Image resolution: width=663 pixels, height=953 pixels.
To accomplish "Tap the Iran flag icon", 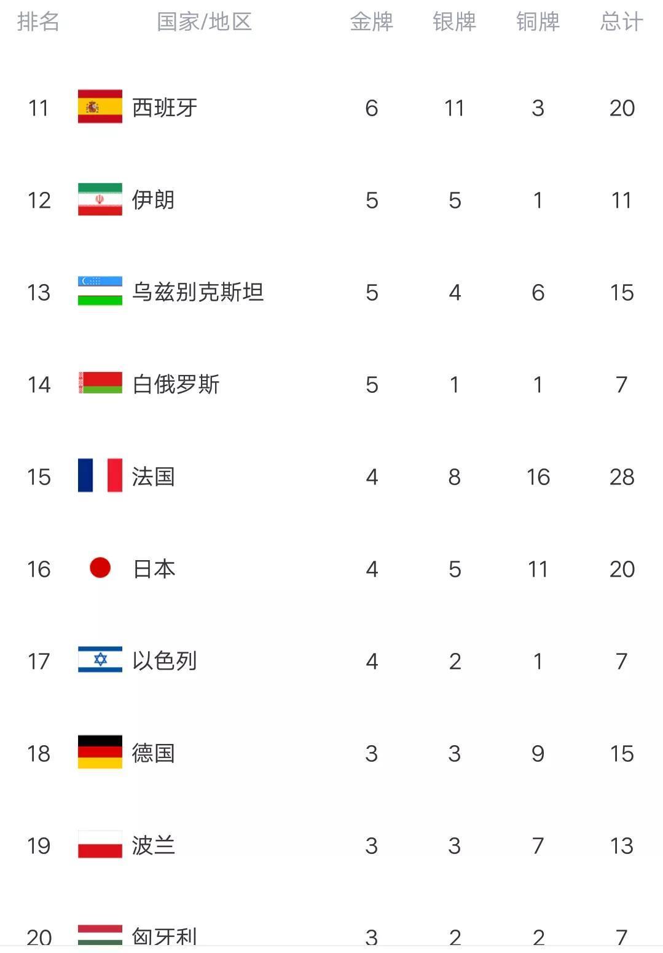I will pyautogui.click(x=100, y=199).
